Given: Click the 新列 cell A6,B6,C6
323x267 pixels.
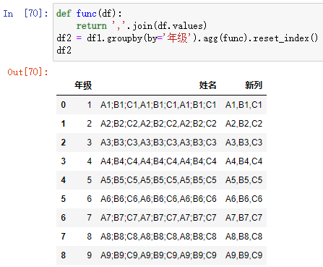Looking at the screenshot, I should click(x=244, y=199).
